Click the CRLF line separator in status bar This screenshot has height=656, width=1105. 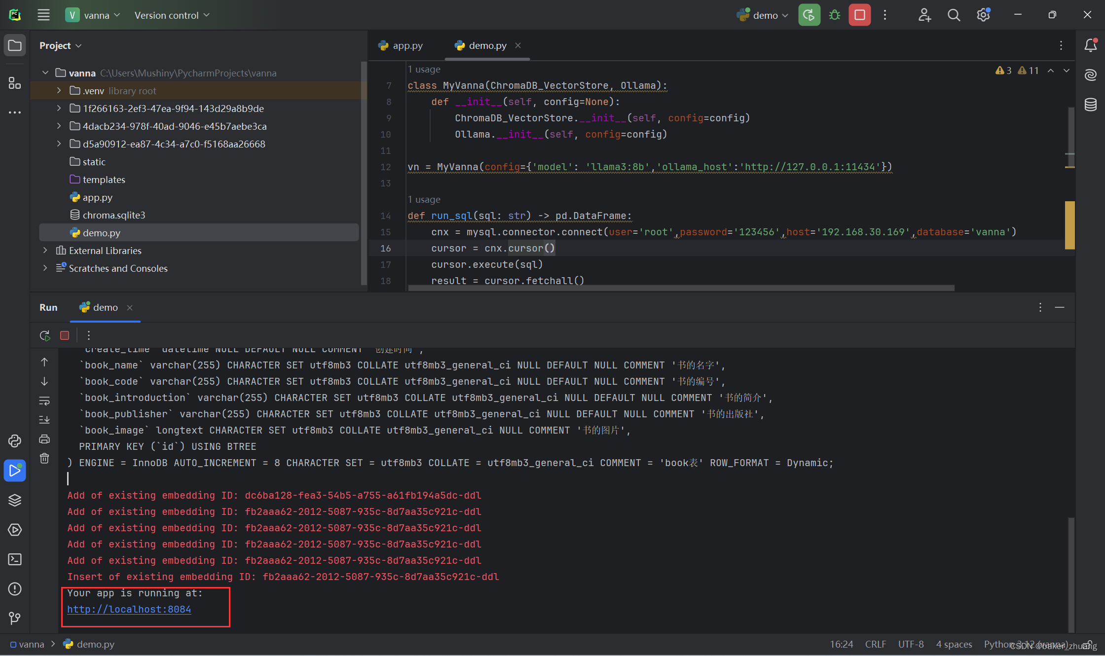[875, 644]
